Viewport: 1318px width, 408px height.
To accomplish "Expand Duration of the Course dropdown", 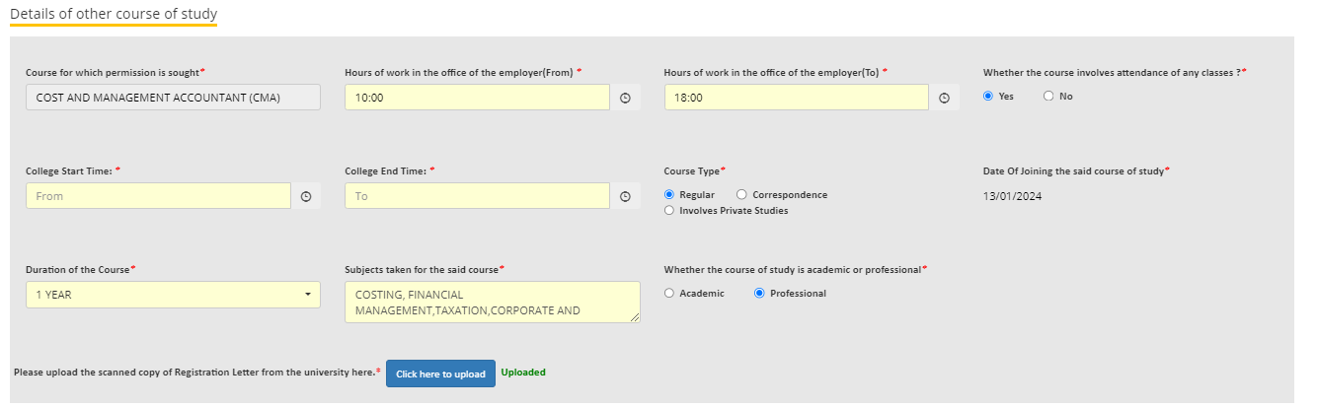I will (173, 295).
